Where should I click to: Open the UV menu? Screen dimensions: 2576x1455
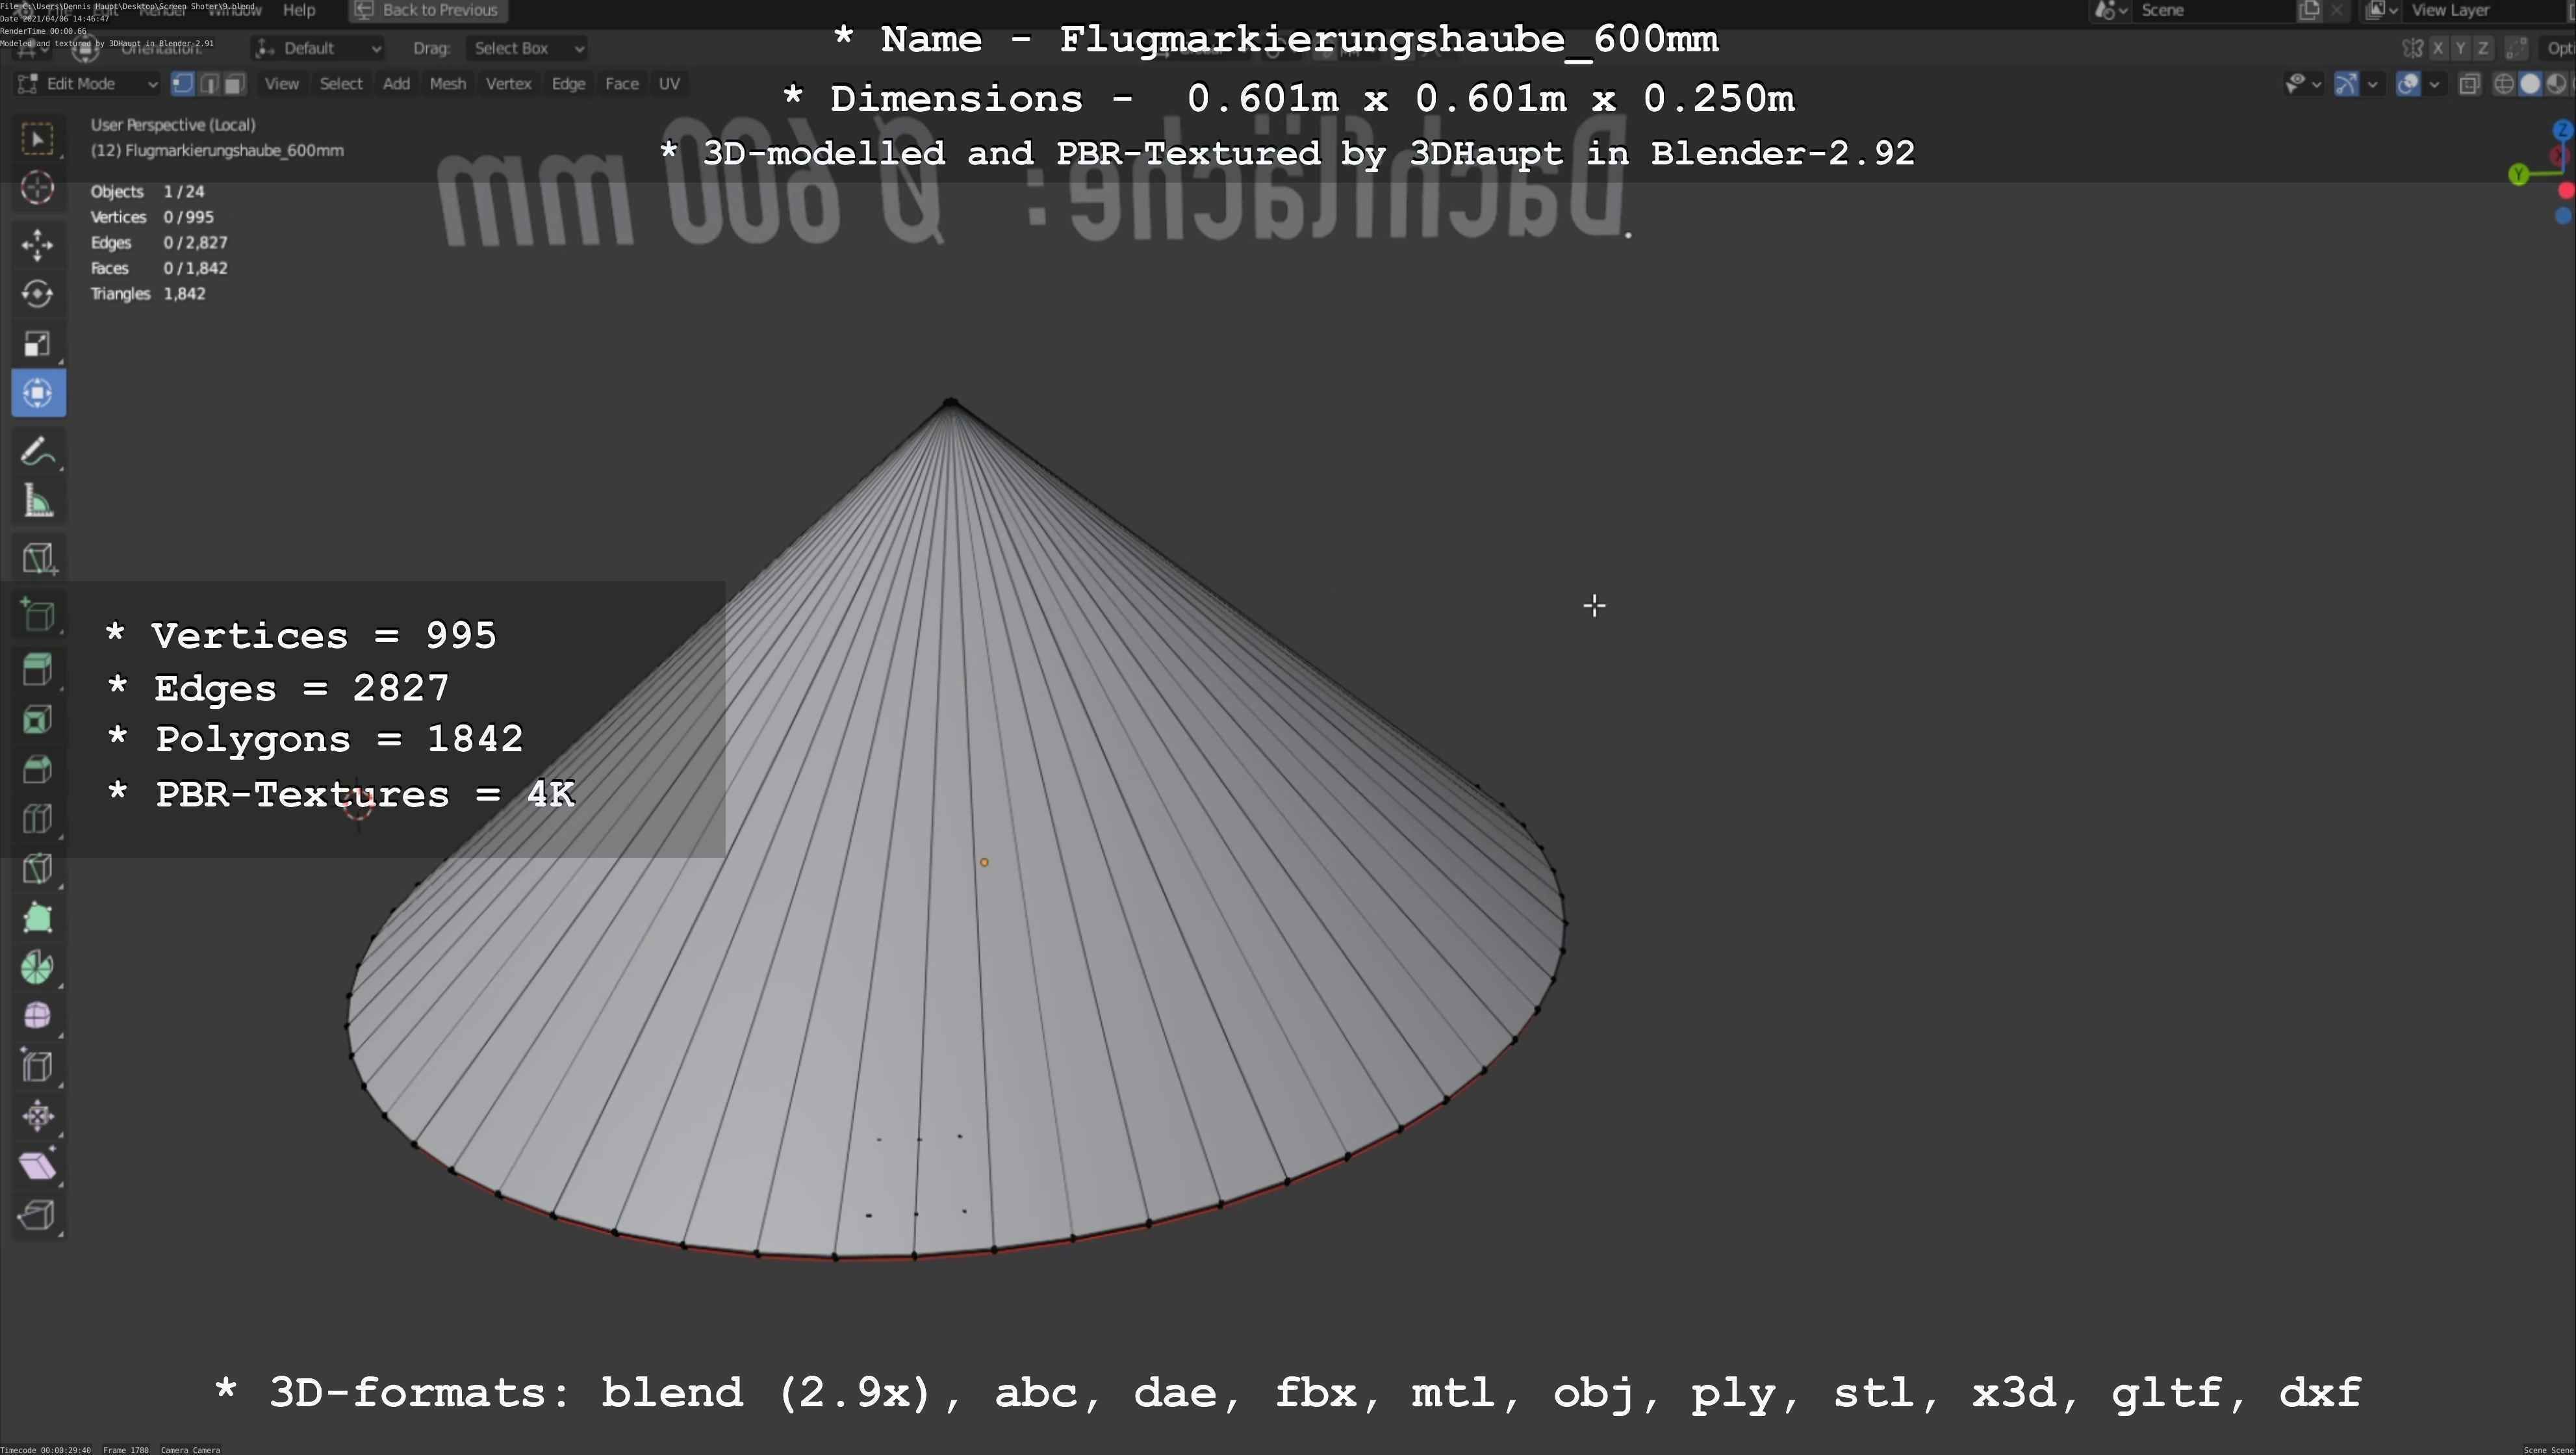tap(670, 84)
